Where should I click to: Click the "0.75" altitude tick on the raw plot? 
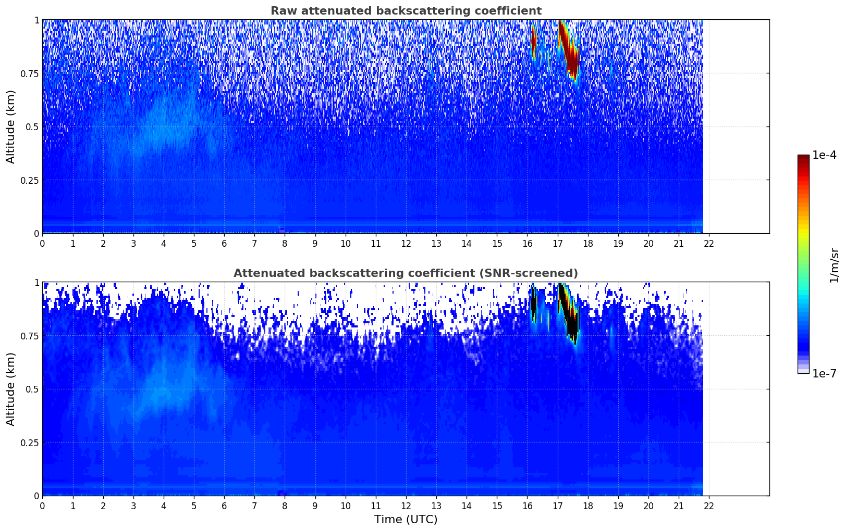[30, 73]
